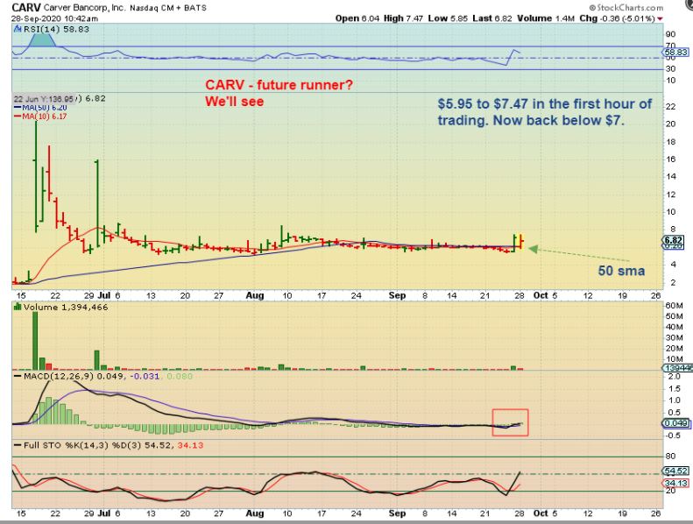Viewport: 693px width, 524px height.
Task: Click the Volume 1,394,466 legend label
Action: click(66, 307)
